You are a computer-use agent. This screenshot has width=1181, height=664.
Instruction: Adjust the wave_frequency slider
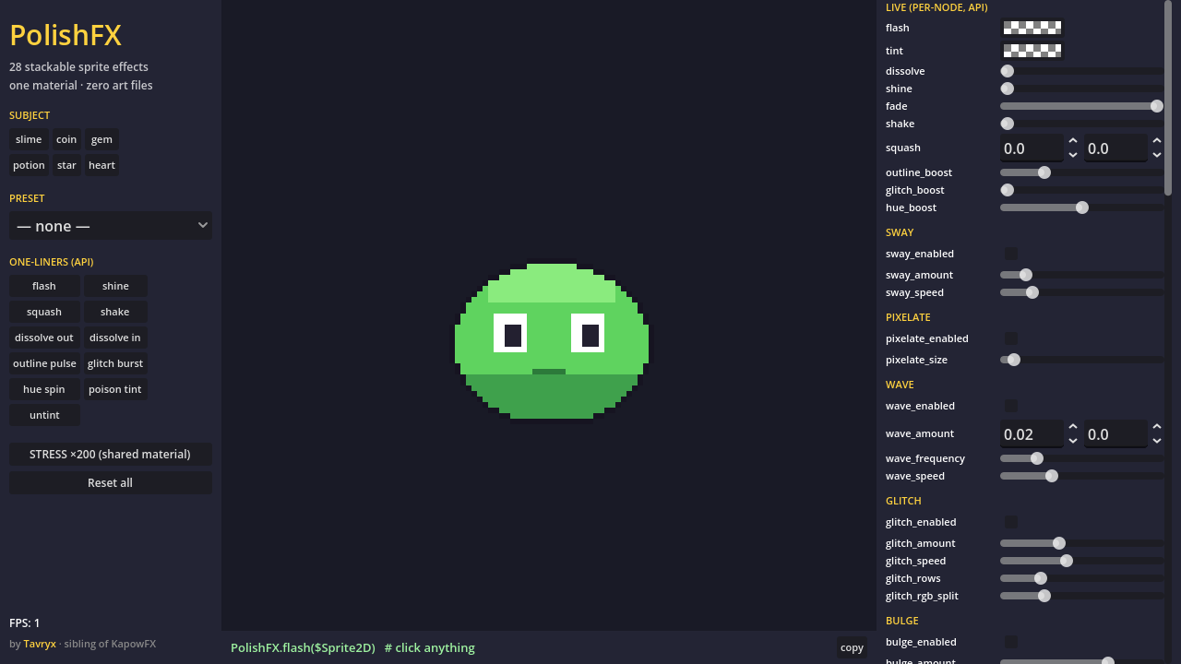pos(1081,458)
